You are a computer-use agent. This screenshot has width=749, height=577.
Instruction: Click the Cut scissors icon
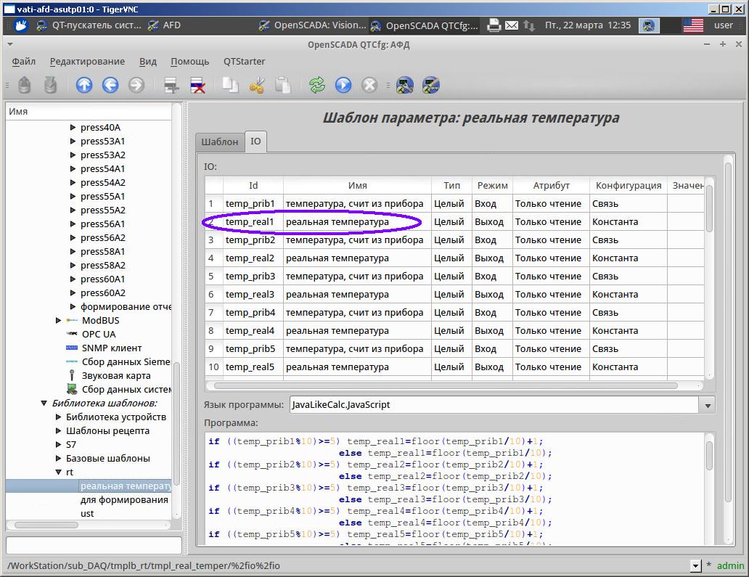coord(257,86)
